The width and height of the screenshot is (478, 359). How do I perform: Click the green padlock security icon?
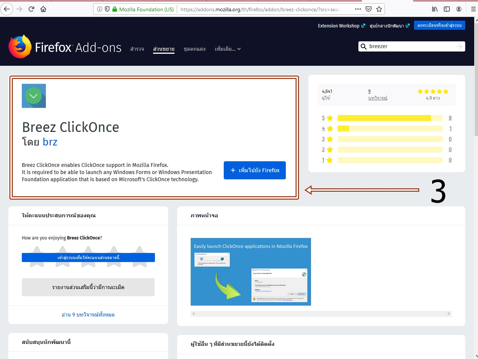115,9
